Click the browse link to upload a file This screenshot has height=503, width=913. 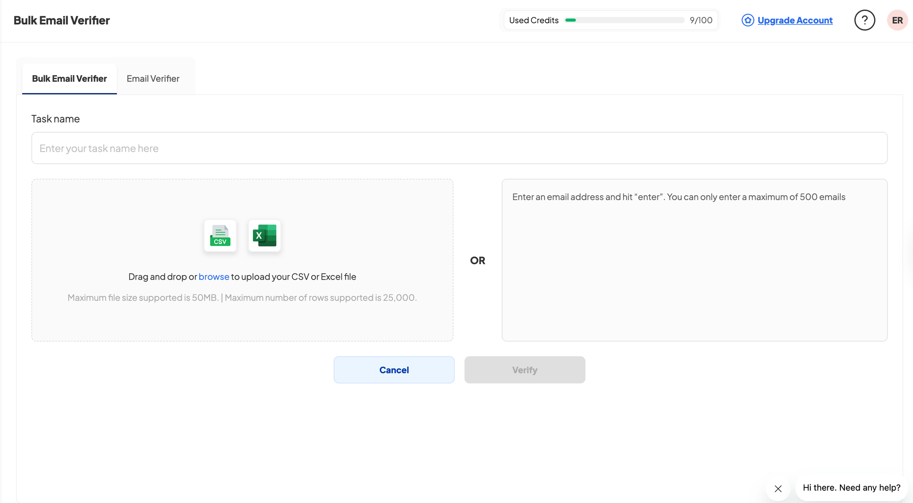pos(214,276)
